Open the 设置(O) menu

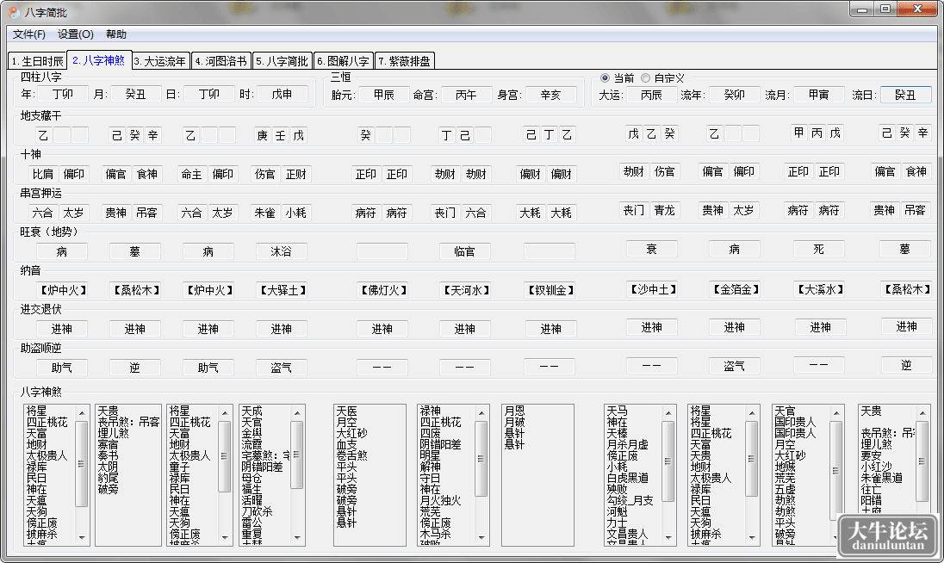point(75,34)
